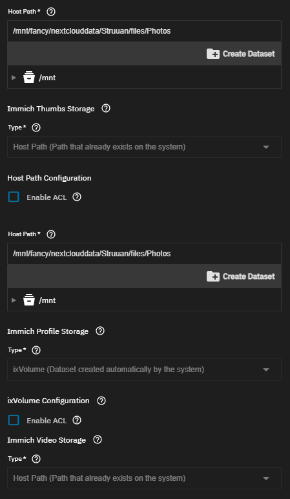Open Immich Video Storage Type dropdown
The height and width of the screenshot is (499, 290).
pyautogui.click(x=144, y=478)
